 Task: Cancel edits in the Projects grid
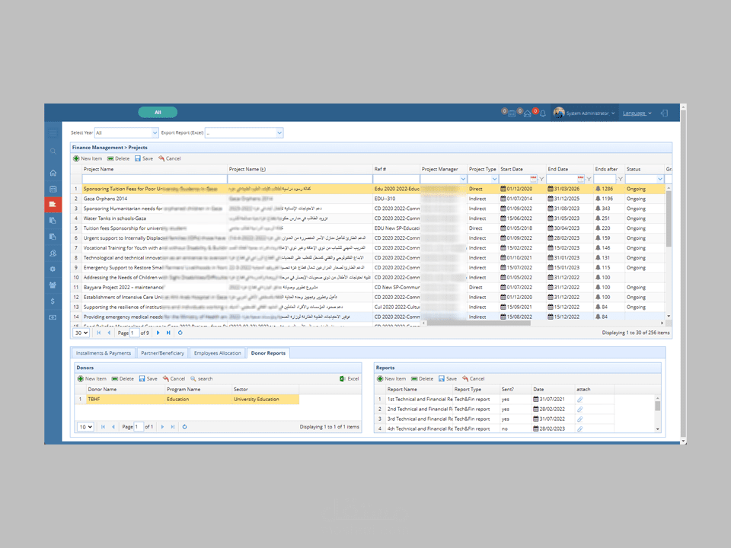(x=169, y=158)
